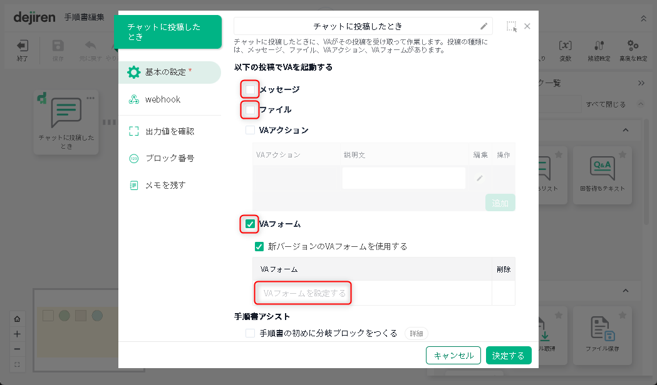Screen dimensions: 657x385
Task: Click the pencil icon to edit block title
Action: [484, 26]
